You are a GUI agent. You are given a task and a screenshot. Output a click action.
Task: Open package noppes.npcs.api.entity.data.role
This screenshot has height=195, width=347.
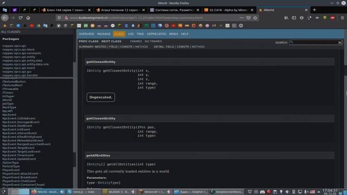click(x=25, y=64)
